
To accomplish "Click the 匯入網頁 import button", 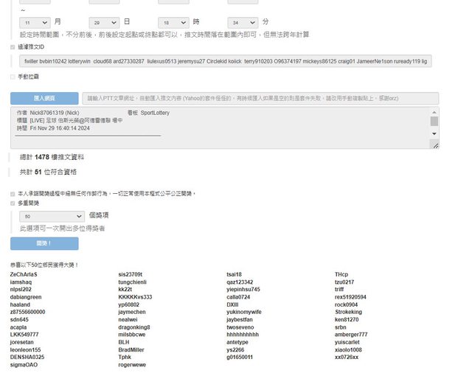I will pyautogui.click(x=44, y=97).
